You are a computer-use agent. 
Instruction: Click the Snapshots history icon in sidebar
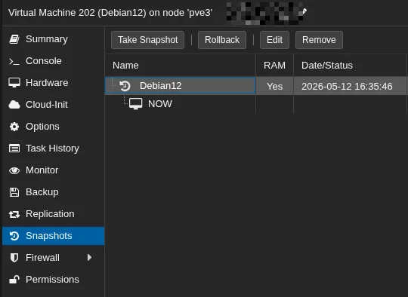14,236
